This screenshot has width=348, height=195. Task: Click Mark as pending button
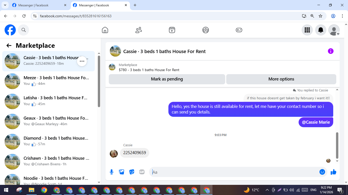click(167, 79)
